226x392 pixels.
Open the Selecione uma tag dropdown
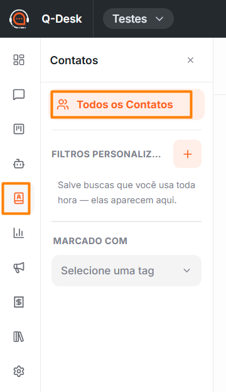(x=126, y=271)
